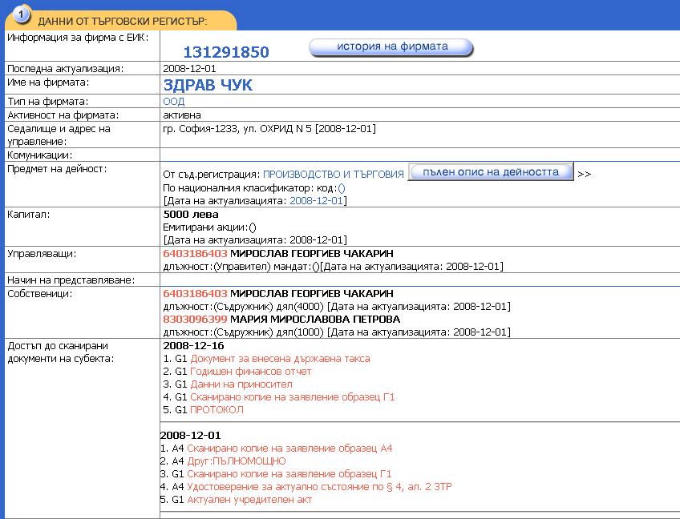This screenshot has height=519, width=680.
Task: Select the status text активна
Action: (x=182, y=115)
